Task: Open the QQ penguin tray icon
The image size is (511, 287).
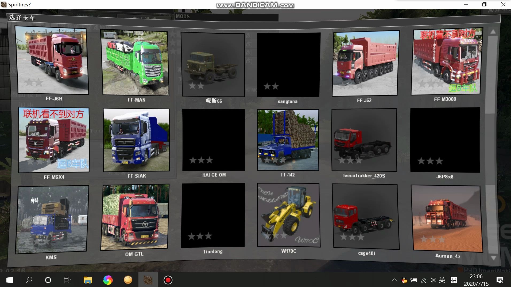Action: click(404, 280)
